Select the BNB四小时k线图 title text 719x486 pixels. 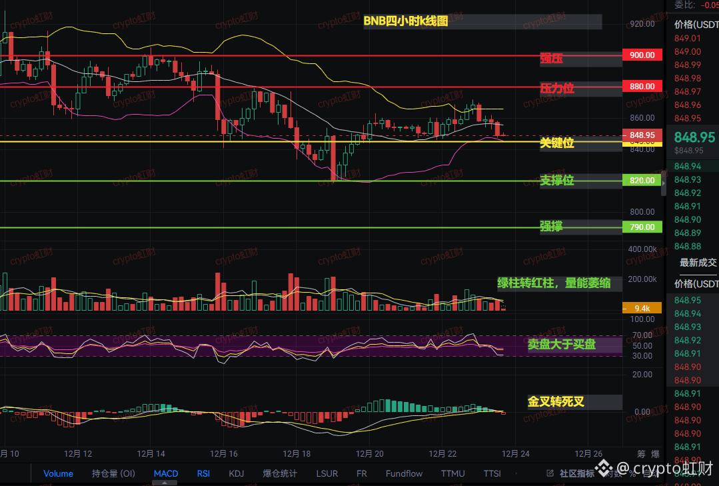tap(405, 21)
